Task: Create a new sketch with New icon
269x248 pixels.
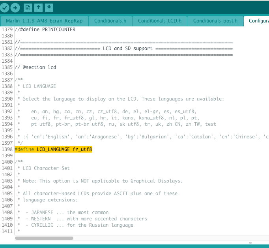Action: (x=28, y=8)
